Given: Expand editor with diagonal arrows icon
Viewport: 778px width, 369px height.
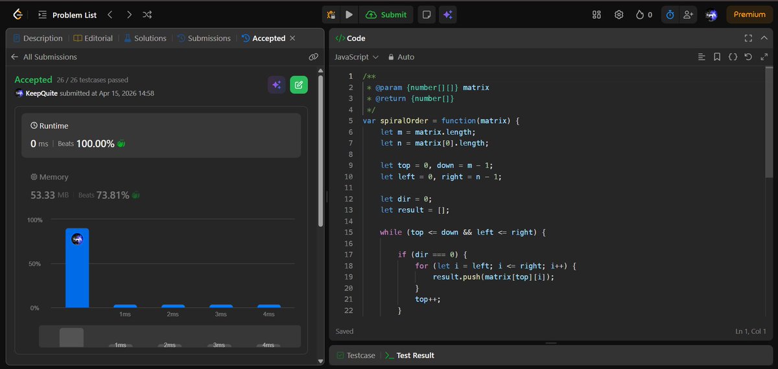Looking at the screenshot, I should (764, 57).
